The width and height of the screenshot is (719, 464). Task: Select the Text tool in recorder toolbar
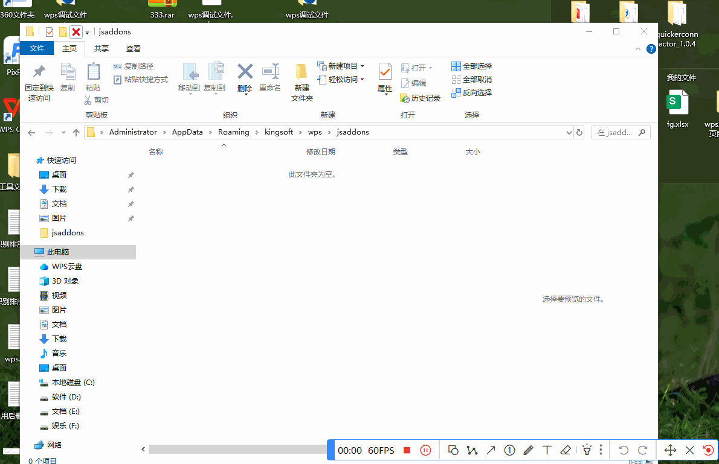[x=547, y=450]
